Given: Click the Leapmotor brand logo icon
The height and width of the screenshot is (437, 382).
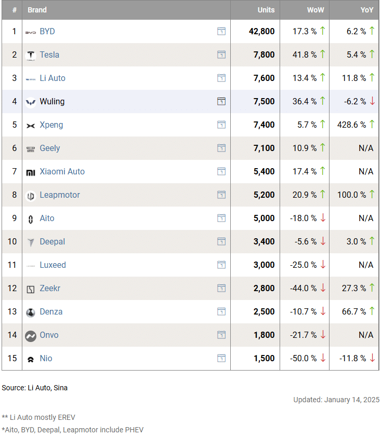Looking at the screenshot, I should pyautogui.click(x=31, y=196).
